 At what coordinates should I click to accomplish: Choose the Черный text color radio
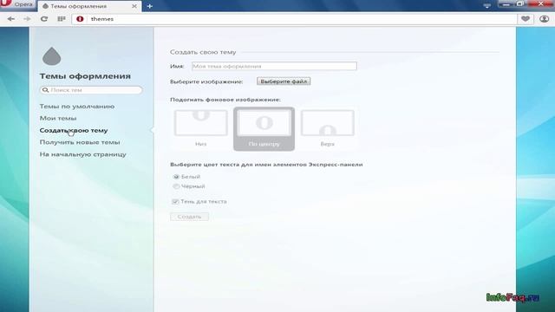(176, 186)
